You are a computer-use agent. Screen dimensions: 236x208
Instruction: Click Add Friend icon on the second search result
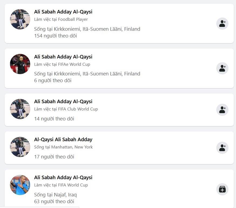pos(222,68)
